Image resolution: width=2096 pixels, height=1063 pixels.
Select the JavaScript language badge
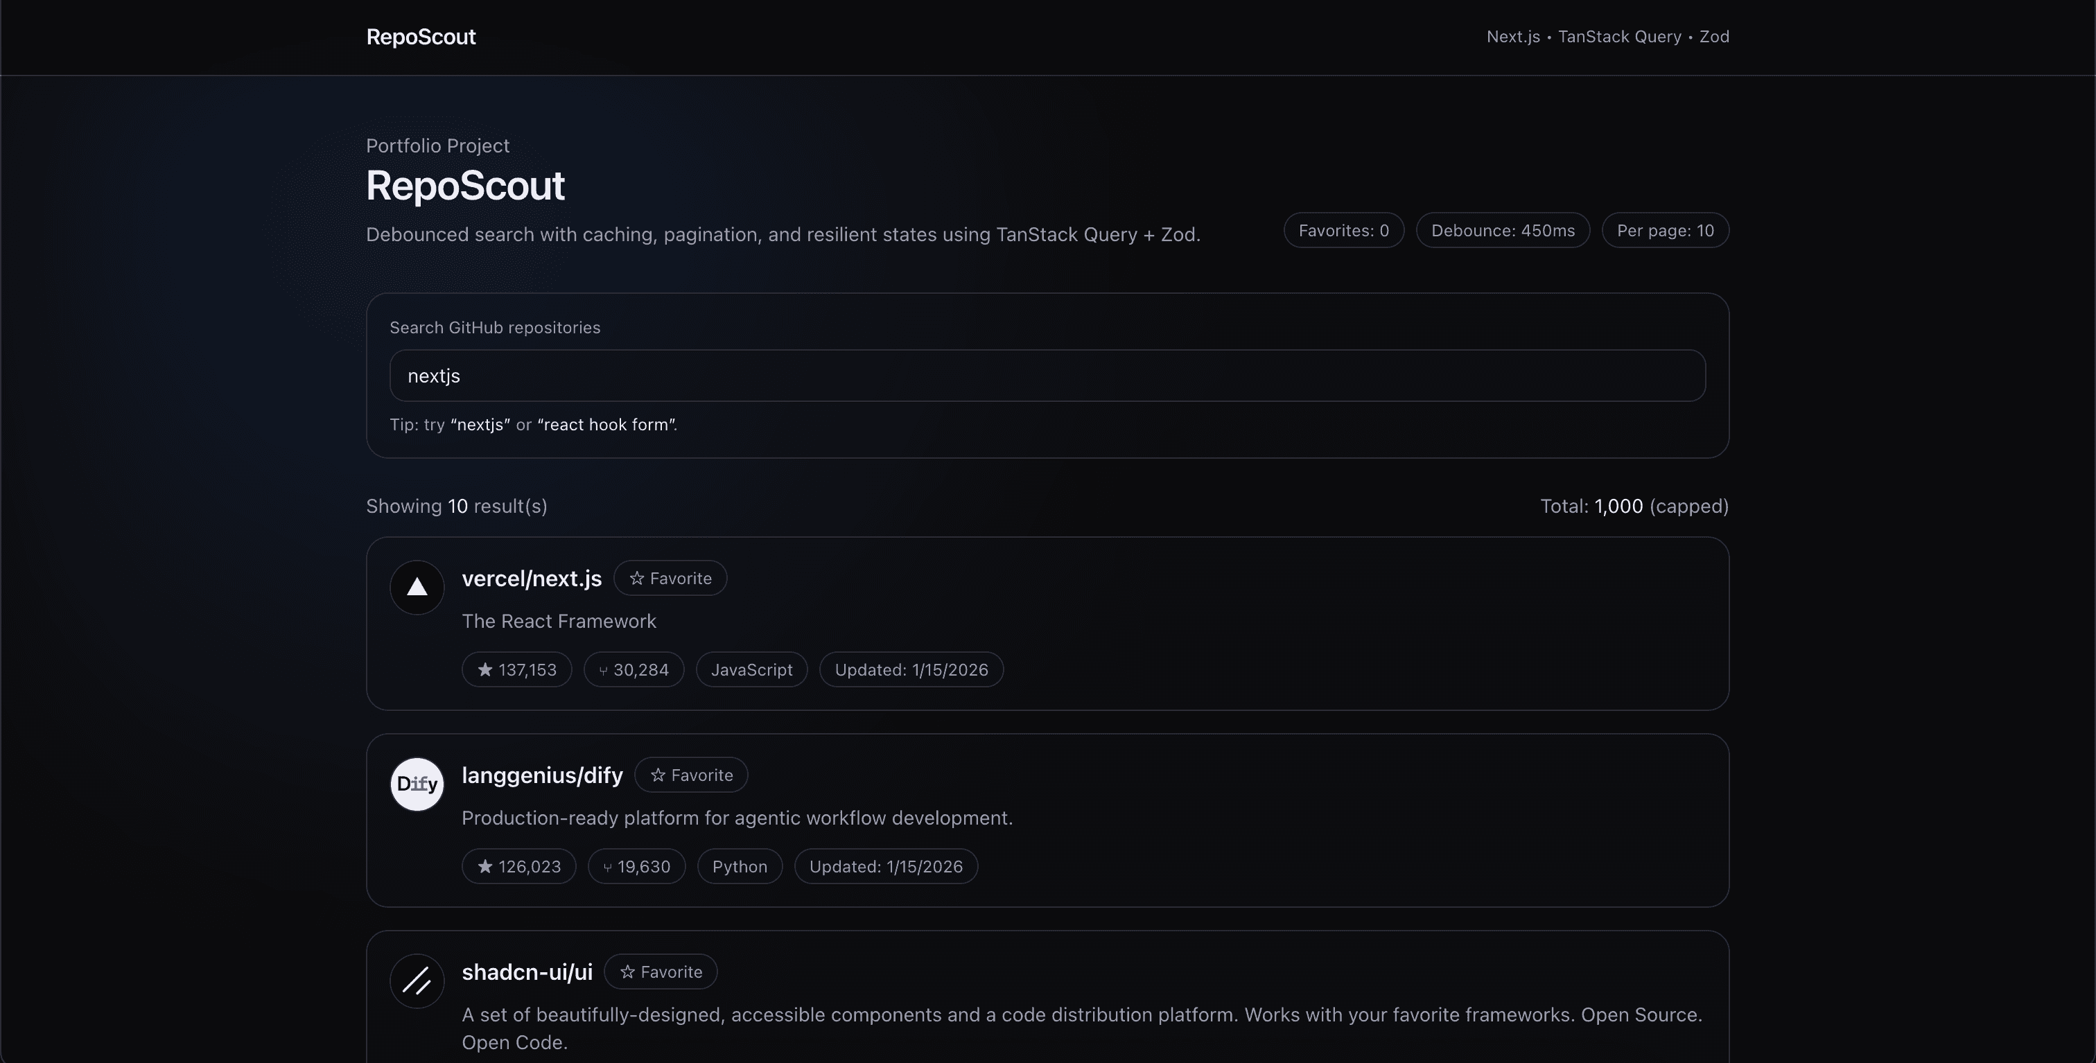(751, 669)
